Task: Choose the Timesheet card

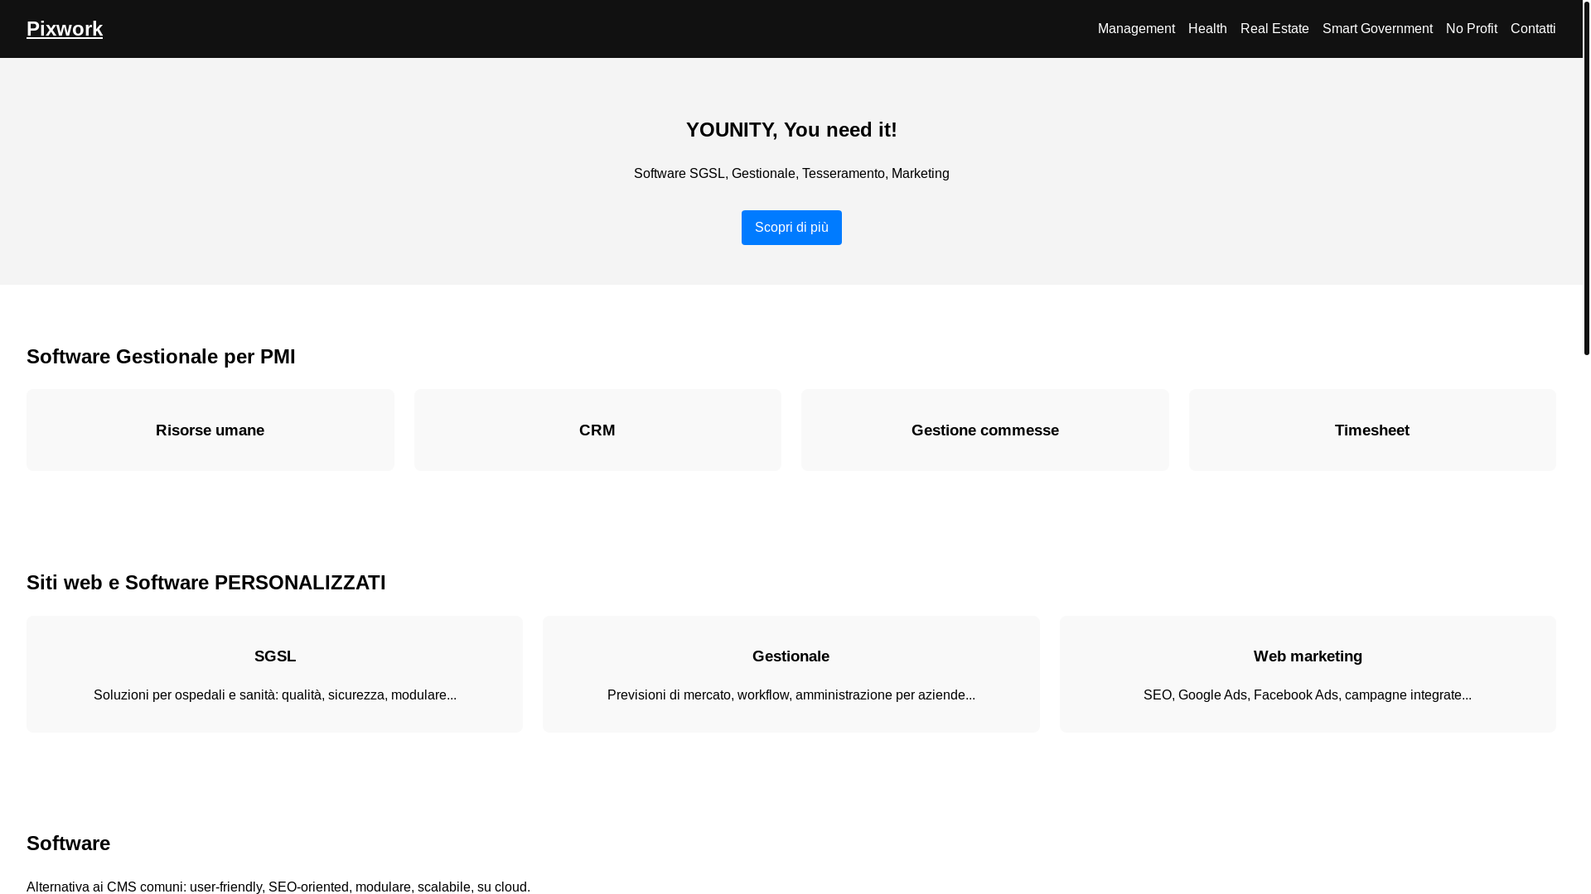Action: pos(1372,430)
